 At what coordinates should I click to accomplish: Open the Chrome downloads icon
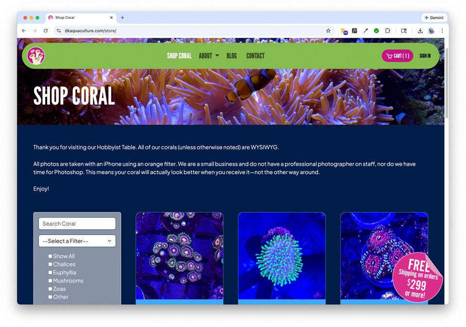pyautogui.click(x=420, y=31)
